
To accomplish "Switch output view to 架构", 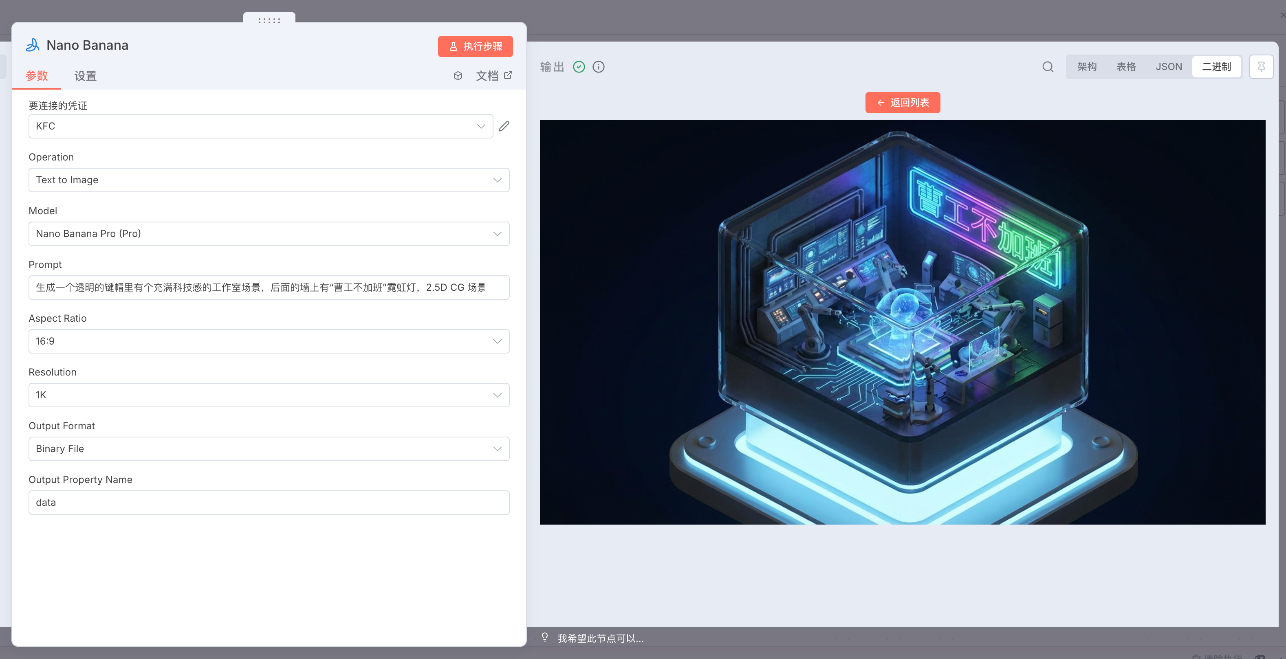I will [1086, 67].
